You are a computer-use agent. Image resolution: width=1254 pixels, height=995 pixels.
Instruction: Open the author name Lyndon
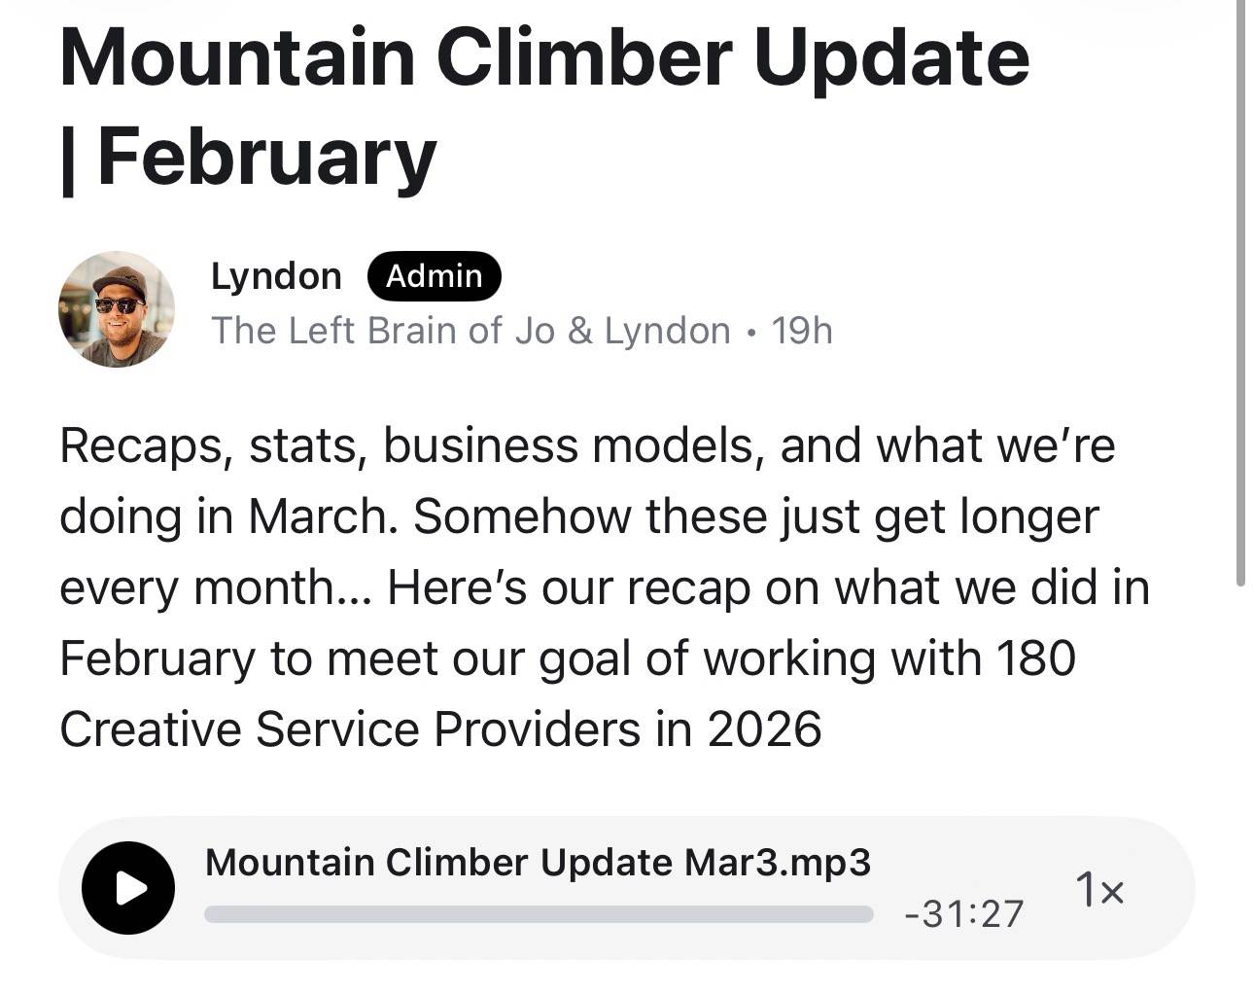pos(276,276)
